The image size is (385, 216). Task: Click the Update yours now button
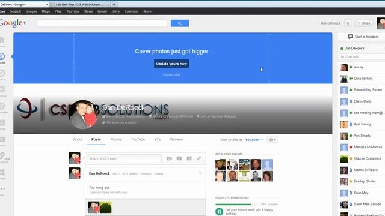(171, 64)
